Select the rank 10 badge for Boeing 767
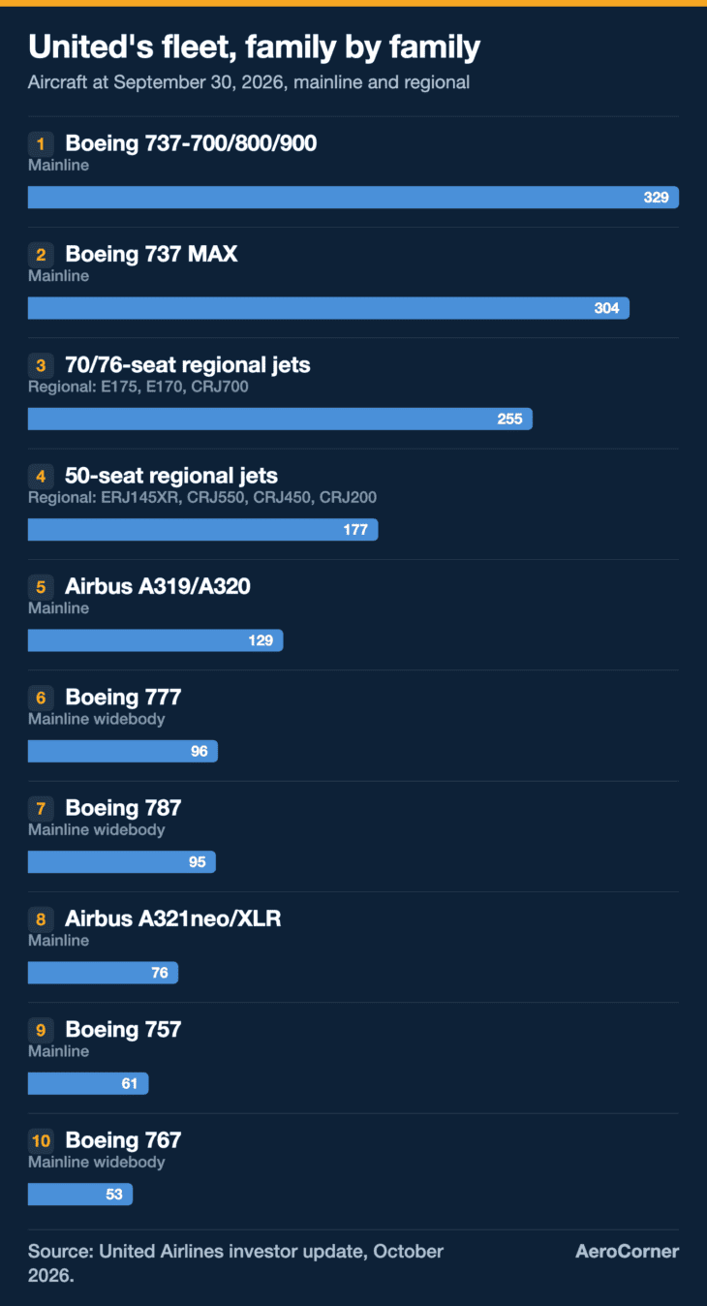This screenshot has width=707, height=1306. pyautogui.click(x=41, y=1140)
